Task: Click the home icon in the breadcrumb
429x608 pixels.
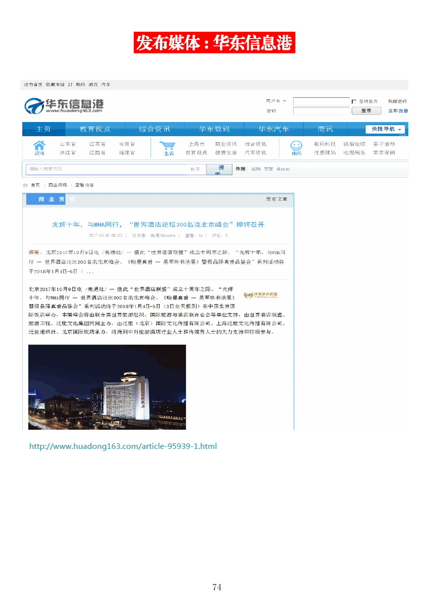Action: [25, 186]
